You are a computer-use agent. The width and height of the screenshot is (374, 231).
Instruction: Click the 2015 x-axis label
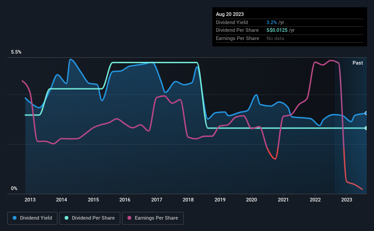pos(93,200)
